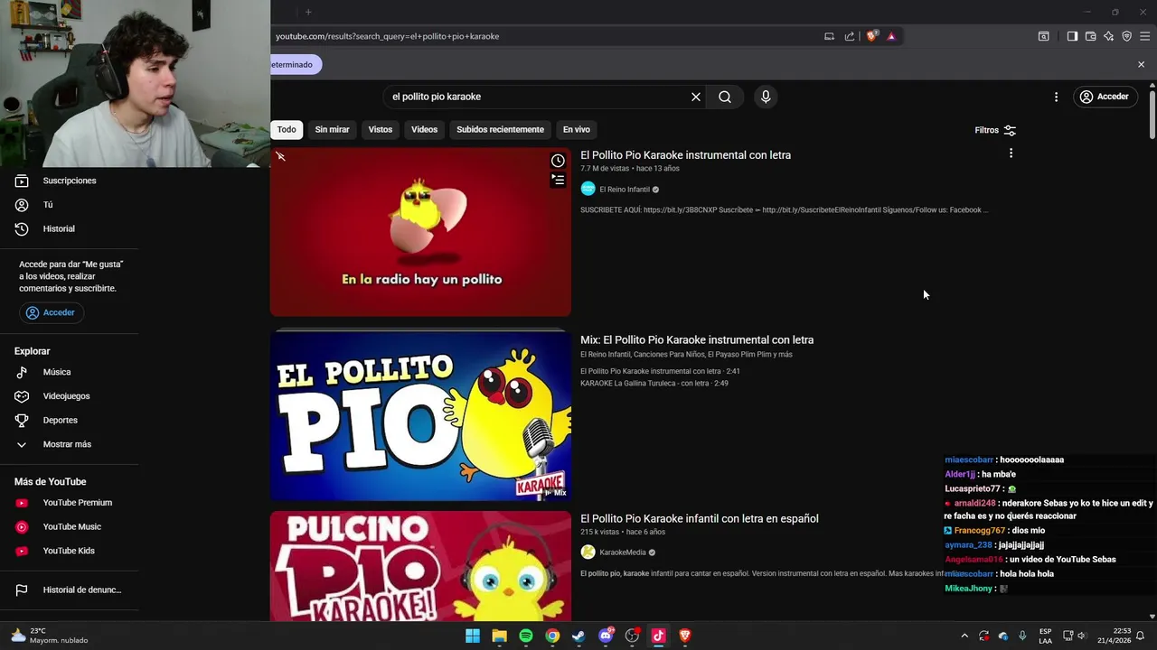Open the Leo AI sparkle icon

(x=1109, y=36)
